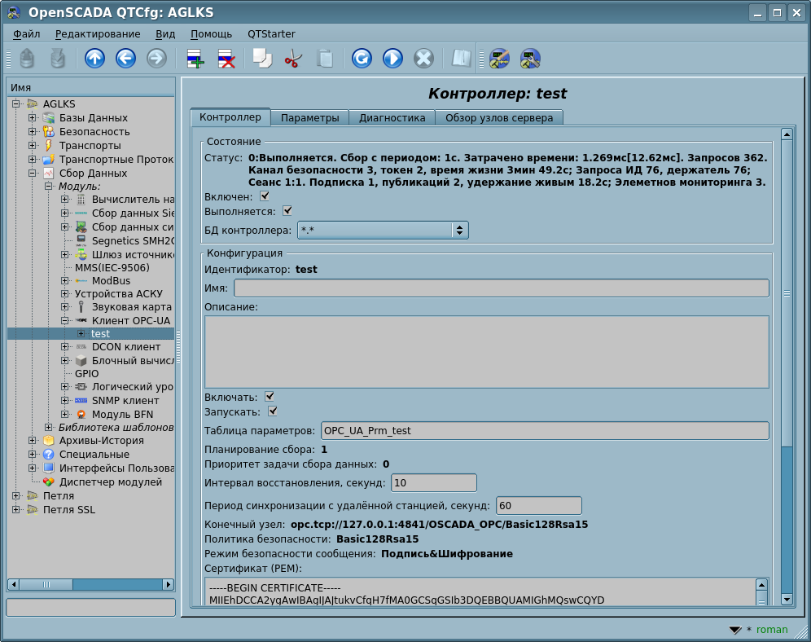Open the 'Редактирование' menu
Screen dimensions: 811x642
(x=98, y=34)
